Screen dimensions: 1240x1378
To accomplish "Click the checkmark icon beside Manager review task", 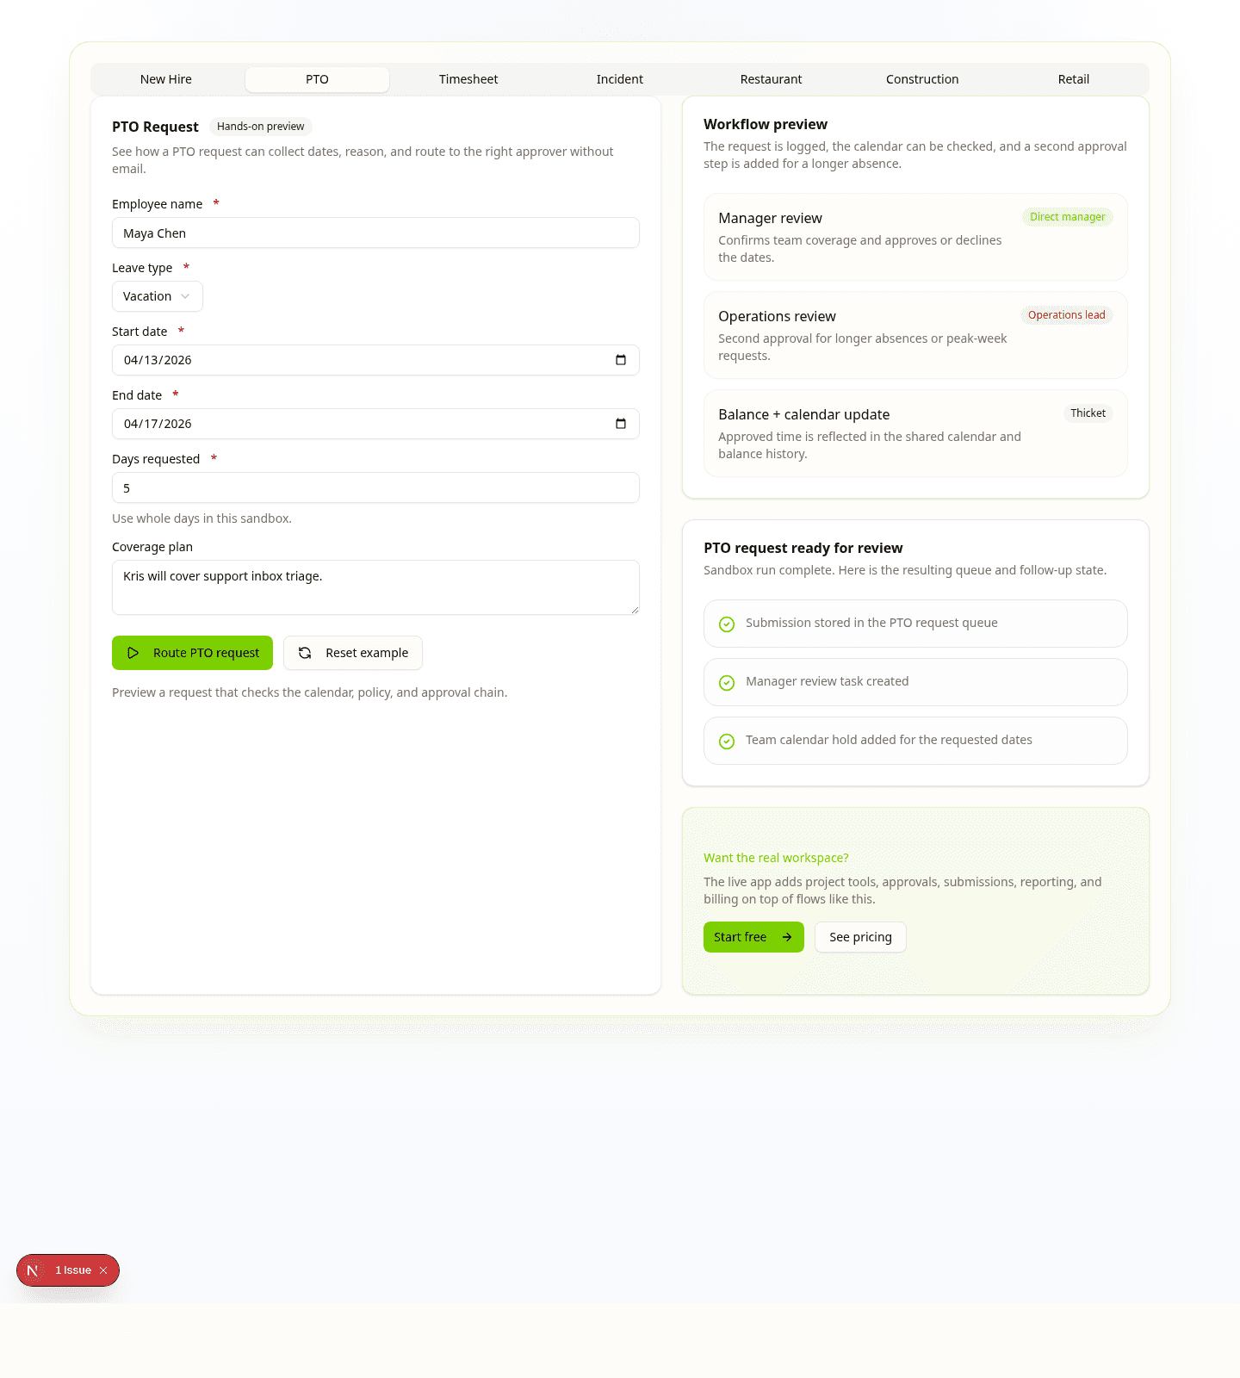I will click(x=727, y=683).
